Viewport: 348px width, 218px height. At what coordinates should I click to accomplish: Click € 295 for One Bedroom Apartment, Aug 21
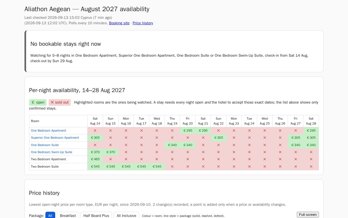click(x=203, y=131)
